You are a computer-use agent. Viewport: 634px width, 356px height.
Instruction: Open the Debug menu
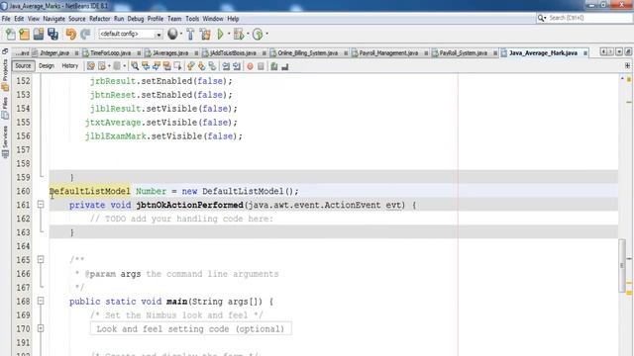click(x=136, y=19)
